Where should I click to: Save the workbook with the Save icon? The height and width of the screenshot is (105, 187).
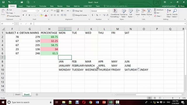click(3, 2)
